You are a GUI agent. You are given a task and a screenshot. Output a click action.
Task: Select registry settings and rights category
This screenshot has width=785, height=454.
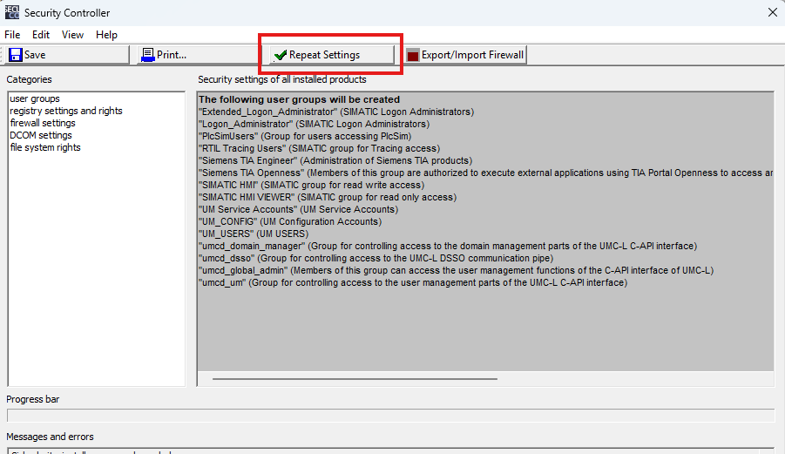66,111
